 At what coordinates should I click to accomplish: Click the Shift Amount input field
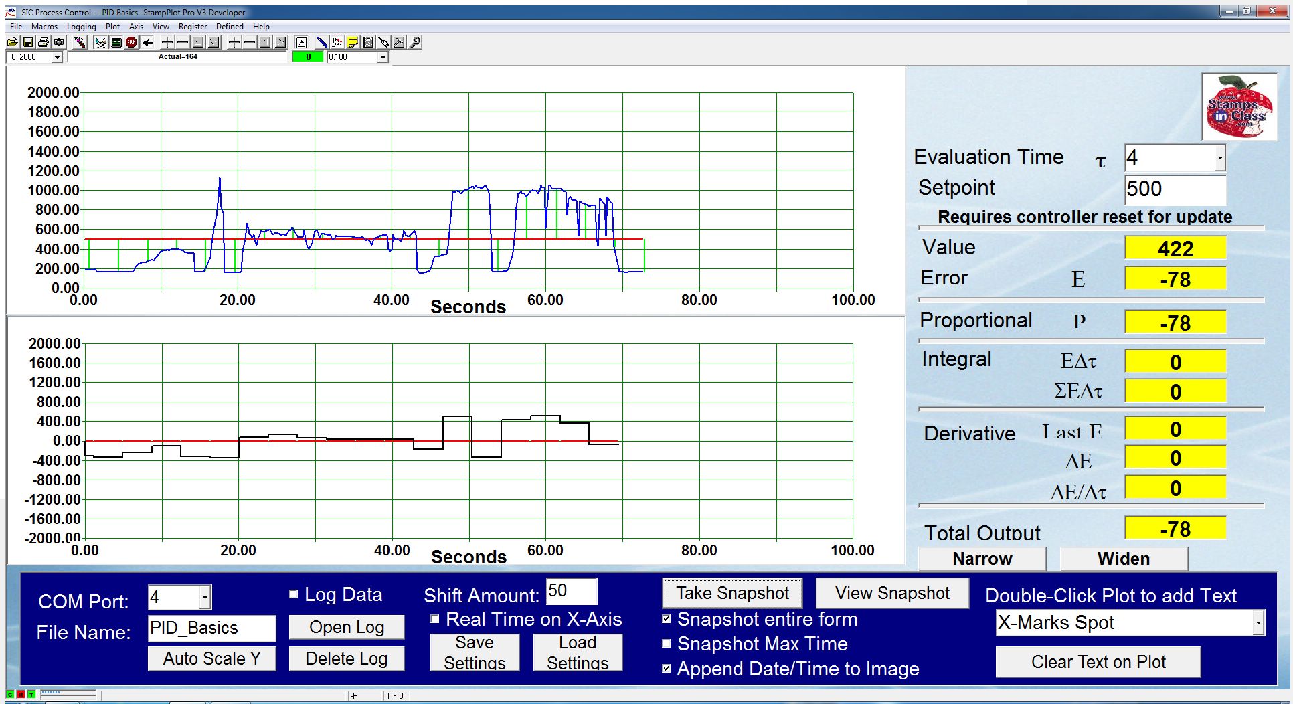(572, 592)
